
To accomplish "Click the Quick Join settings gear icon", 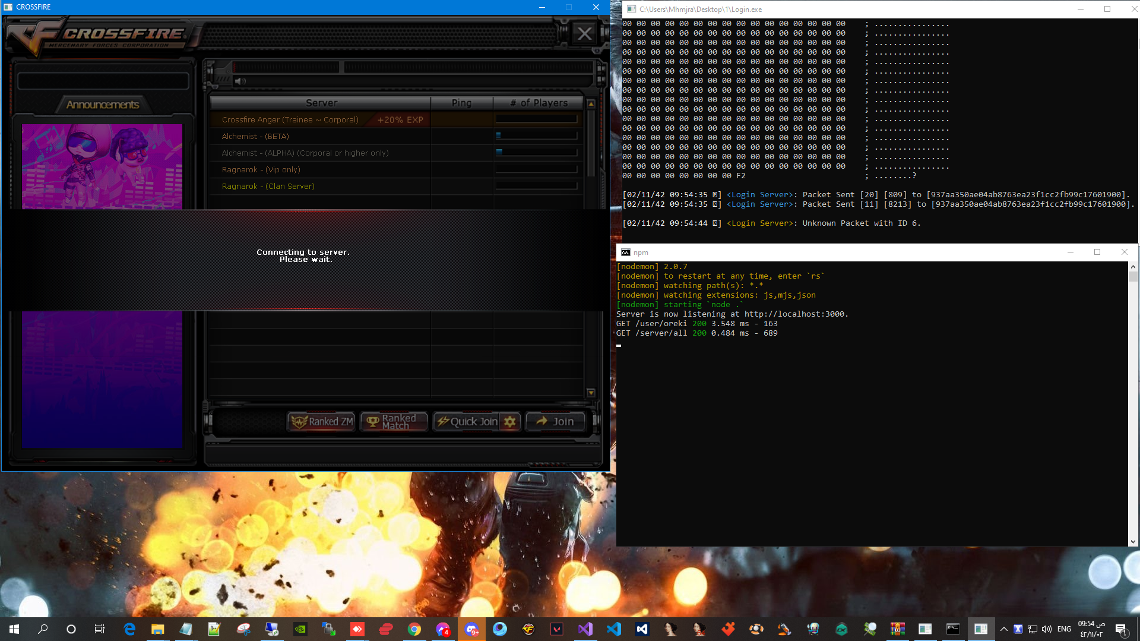I will [510, 422].
